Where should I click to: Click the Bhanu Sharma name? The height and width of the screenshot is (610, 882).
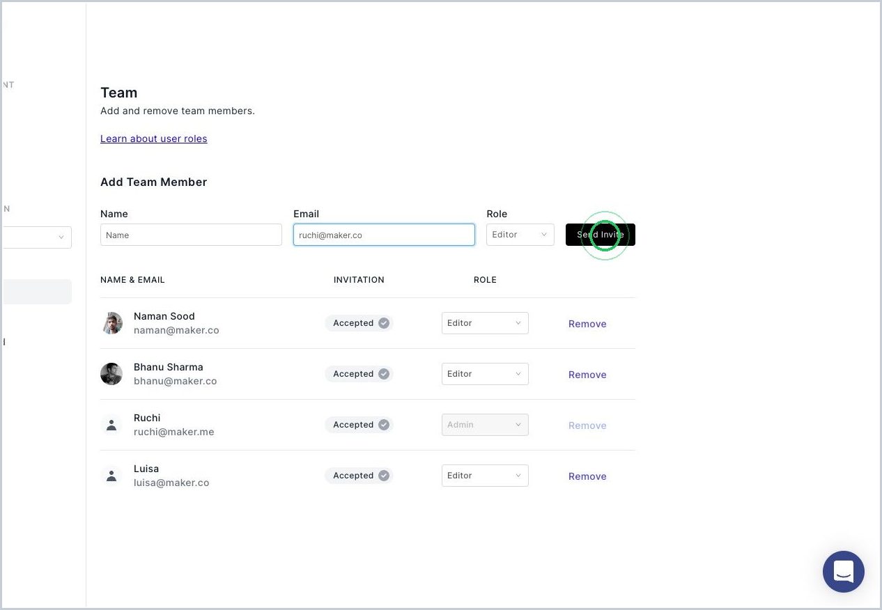tap(169, 367)
